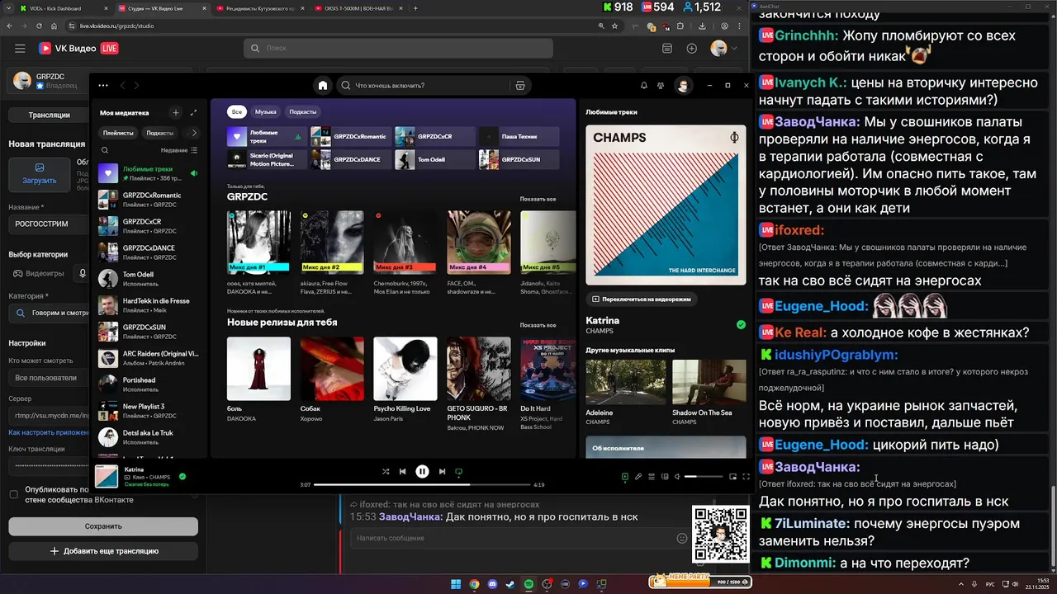Open Discord from the Windows taskbar
Screen dimensions: 1057x594
click(x=492, y=584)
